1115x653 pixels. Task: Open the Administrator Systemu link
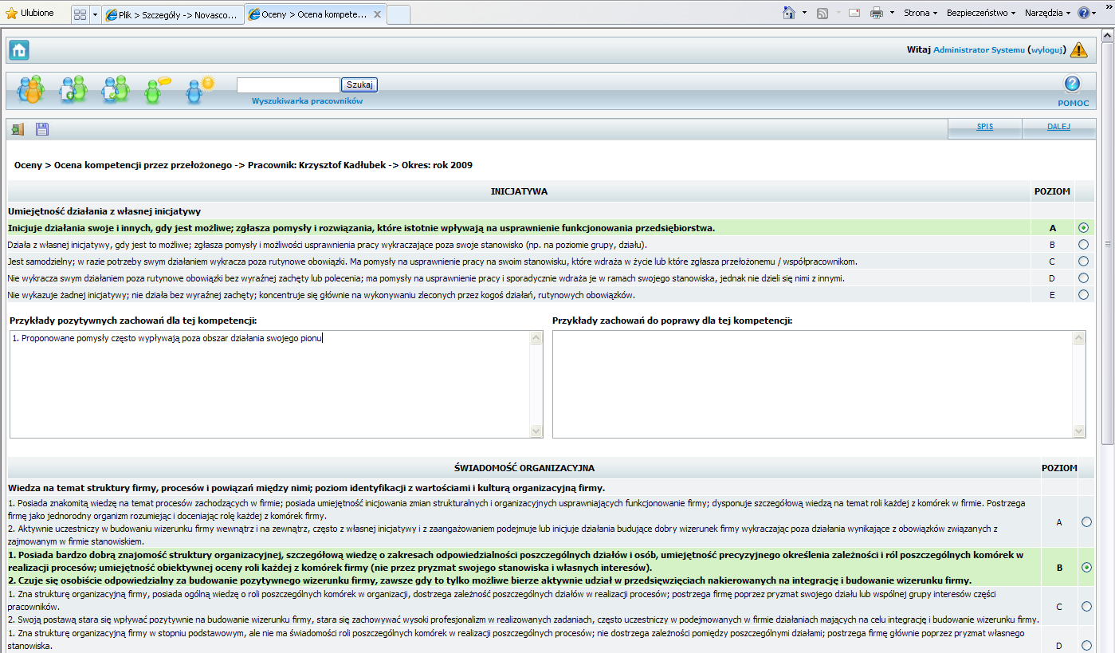pos(979,50)
